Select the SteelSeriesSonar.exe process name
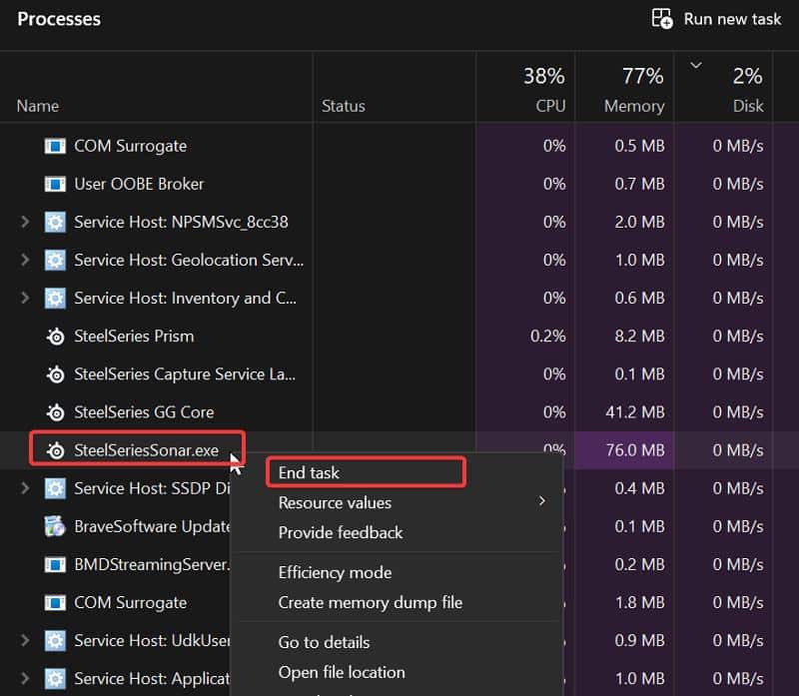Image resolution: width=799 pixels, height=696 pixels. 146,450
